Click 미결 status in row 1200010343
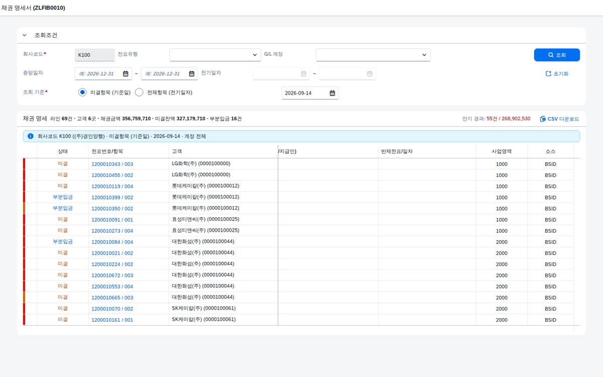 click(63, 163)
